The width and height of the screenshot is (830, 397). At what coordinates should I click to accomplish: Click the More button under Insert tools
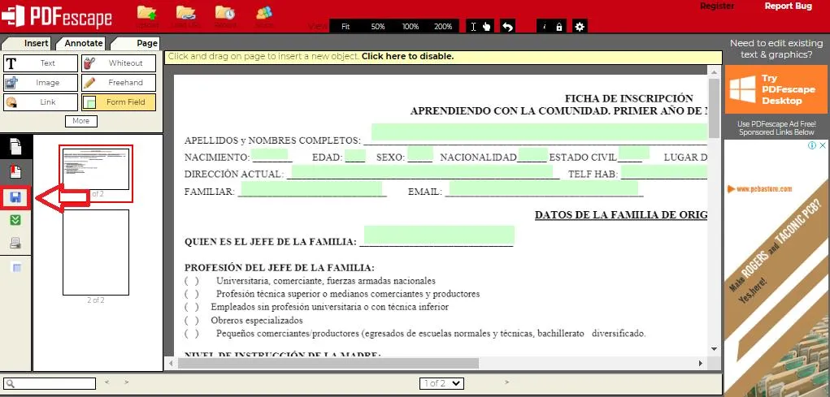81,121
